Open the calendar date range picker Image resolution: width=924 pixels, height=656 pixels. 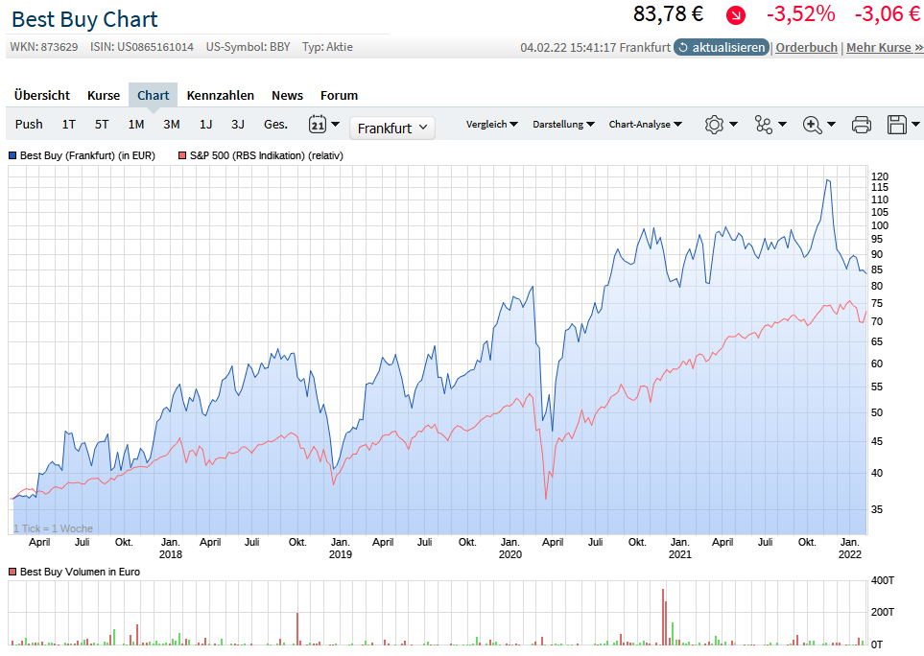317,125
